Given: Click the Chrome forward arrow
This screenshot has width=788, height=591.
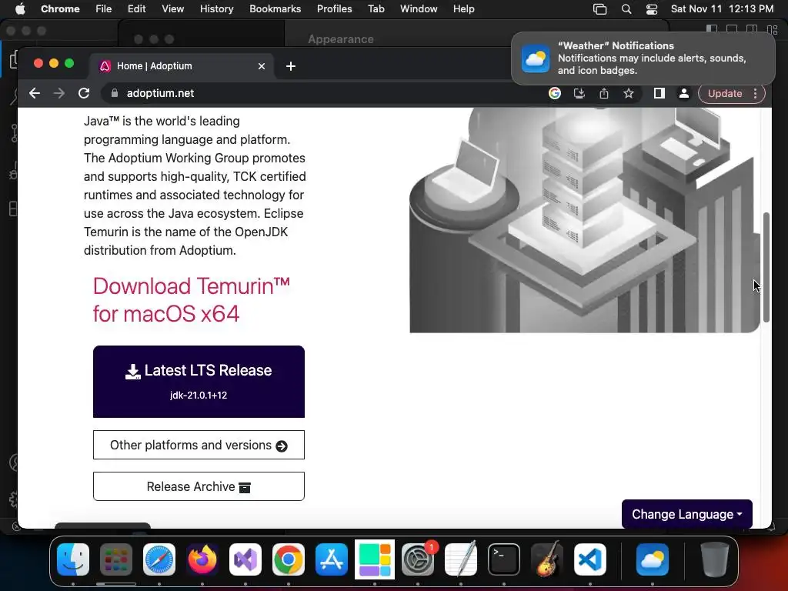Looking at the screenshot, I should (x=59, y=93).
